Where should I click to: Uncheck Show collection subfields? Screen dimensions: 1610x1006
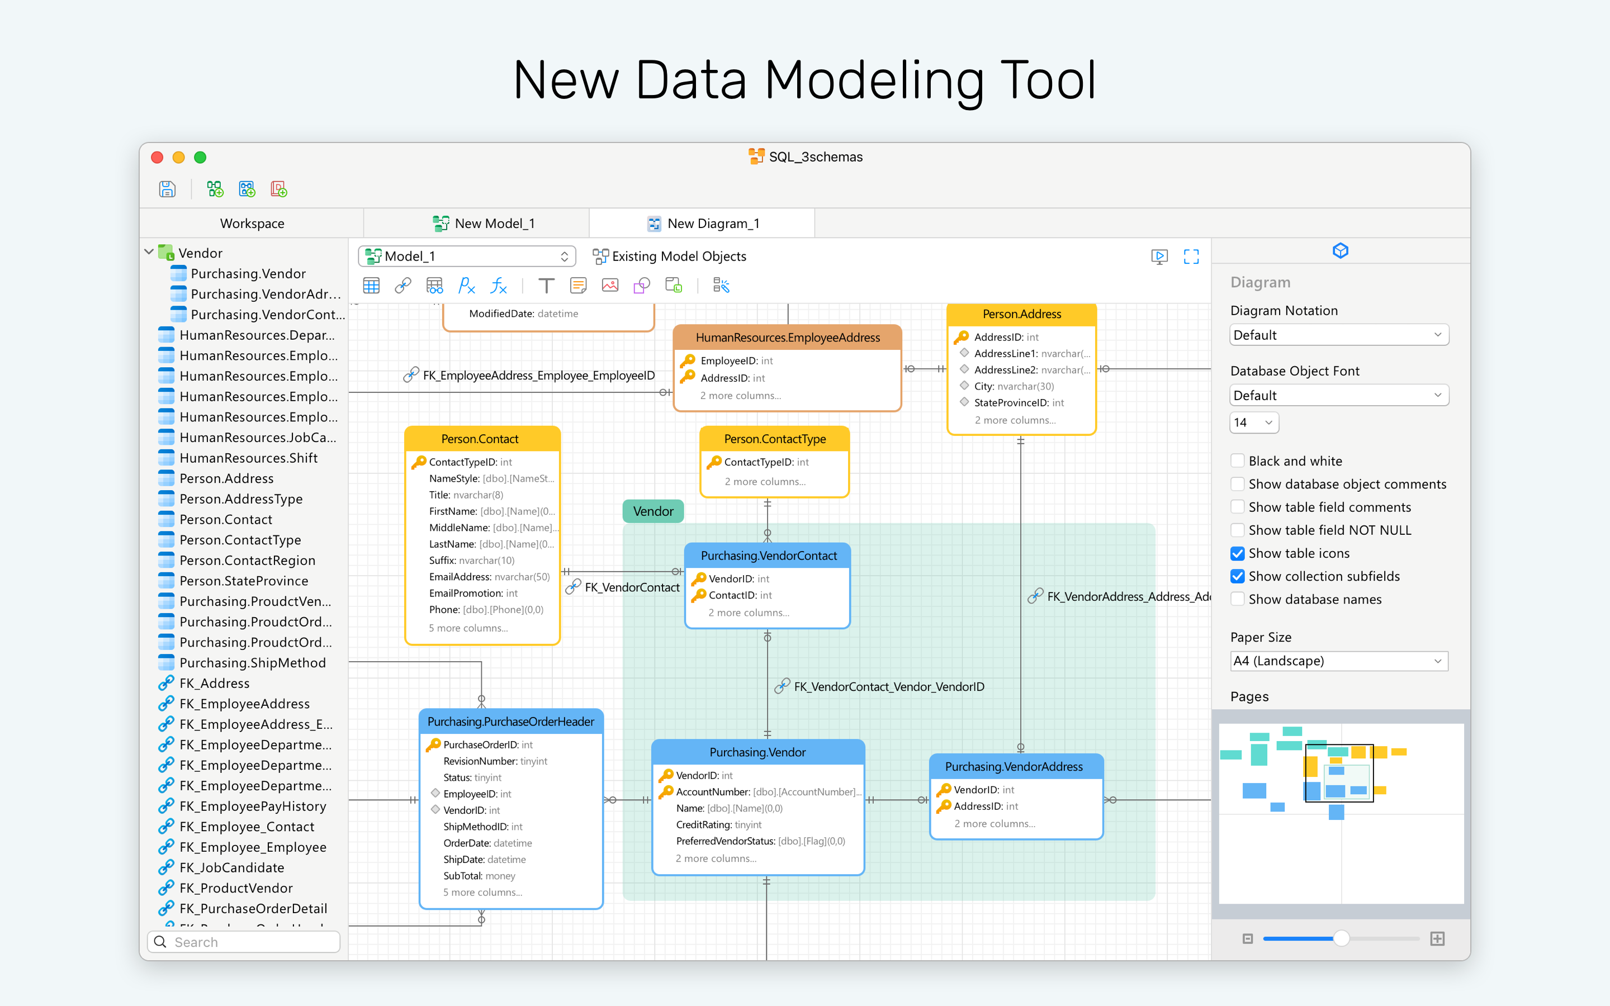tap(1238, 576)
